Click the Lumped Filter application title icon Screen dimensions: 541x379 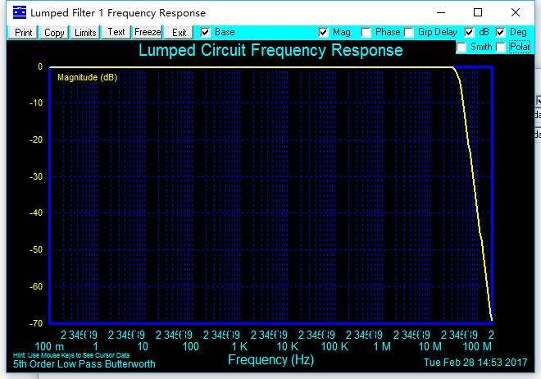pyautogui.click(x=20, y=12)
